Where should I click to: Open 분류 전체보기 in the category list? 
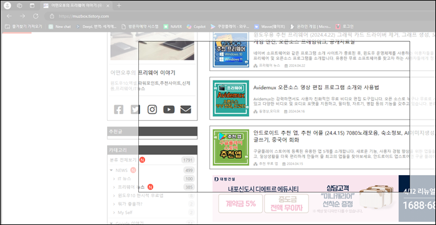[x=123, y=160]
